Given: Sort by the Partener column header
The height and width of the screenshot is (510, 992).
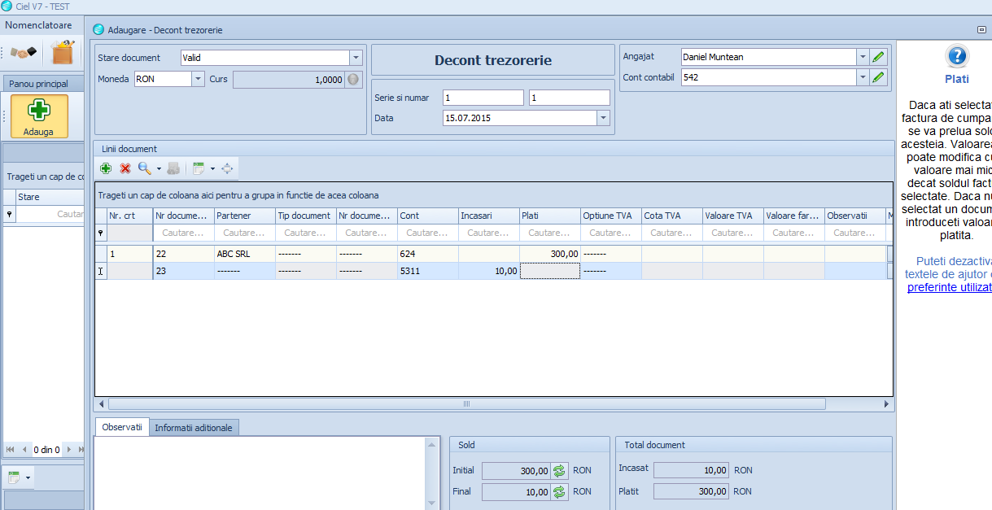Looking at the screenshot, I should pos(244,216).
